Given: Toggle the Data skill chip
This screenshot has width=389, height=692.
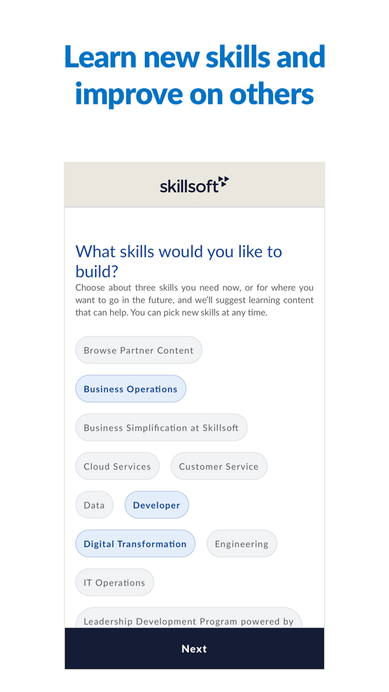Looking at the screenshot, I should [94, 505].
